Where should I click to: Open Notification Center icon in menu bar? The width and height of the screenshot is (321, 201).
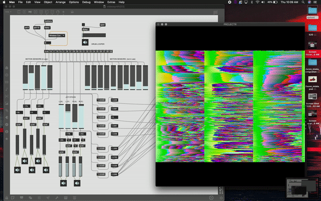315,2
